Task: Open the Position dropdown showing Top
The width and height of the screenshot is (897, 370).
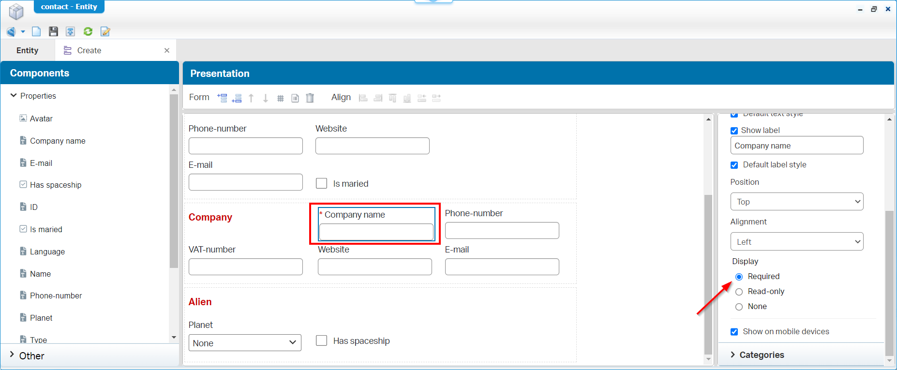Action: (x=796, y=202)
